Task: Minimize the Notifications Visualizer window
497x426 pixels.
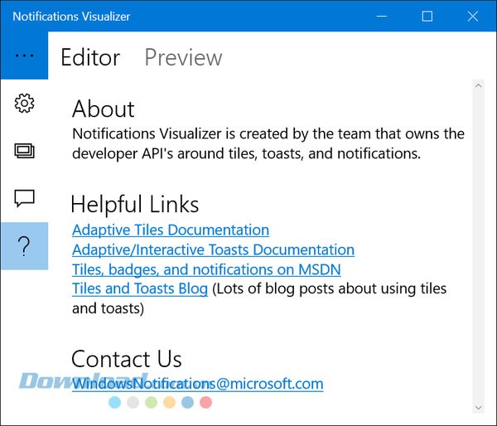Action: point(382,16)
